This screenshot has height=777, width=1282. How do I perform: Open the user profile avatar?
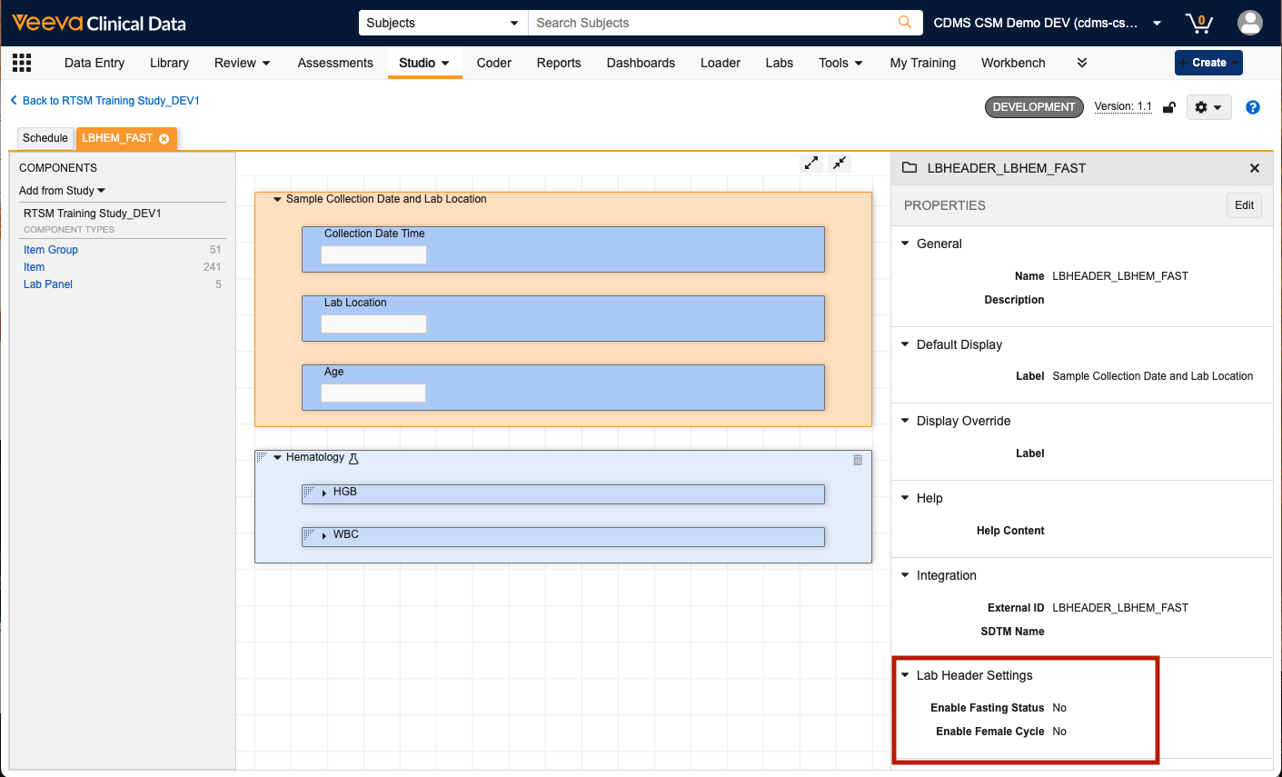[1250, 23]
